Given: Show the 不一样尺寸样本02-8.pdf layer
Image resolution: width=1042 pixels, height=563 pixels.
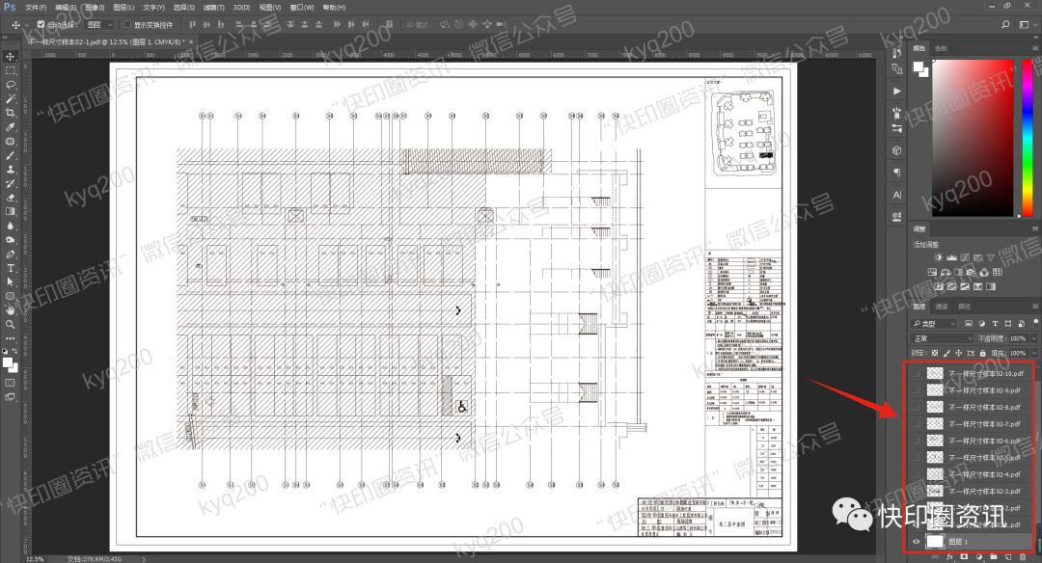Looking at the screenshot, I should (x=917, y=407).
